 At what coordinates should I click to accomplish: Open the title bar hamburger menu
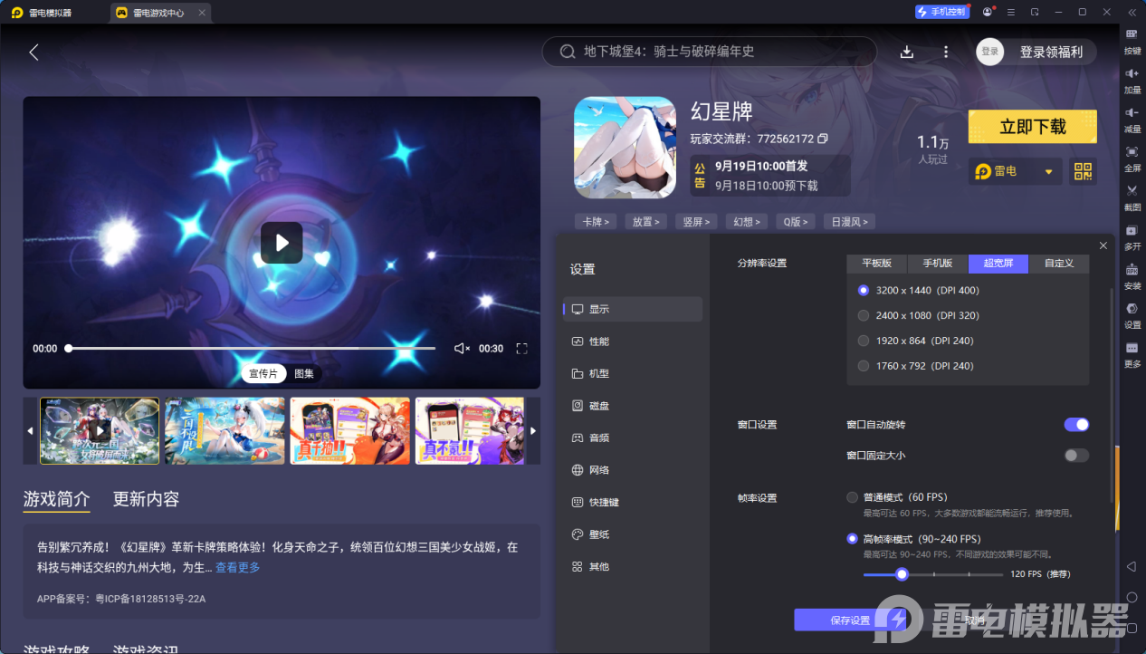pyautogui.click(x=1011, y=12)
